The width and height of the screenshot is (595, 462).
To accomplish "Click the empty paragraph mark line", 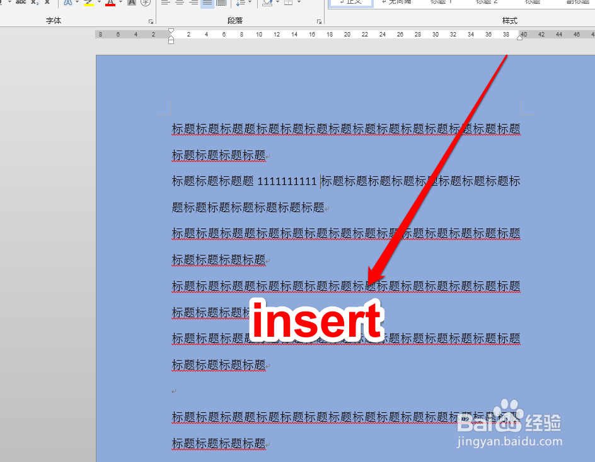I will pyautogui.click(x=174, y=392).
